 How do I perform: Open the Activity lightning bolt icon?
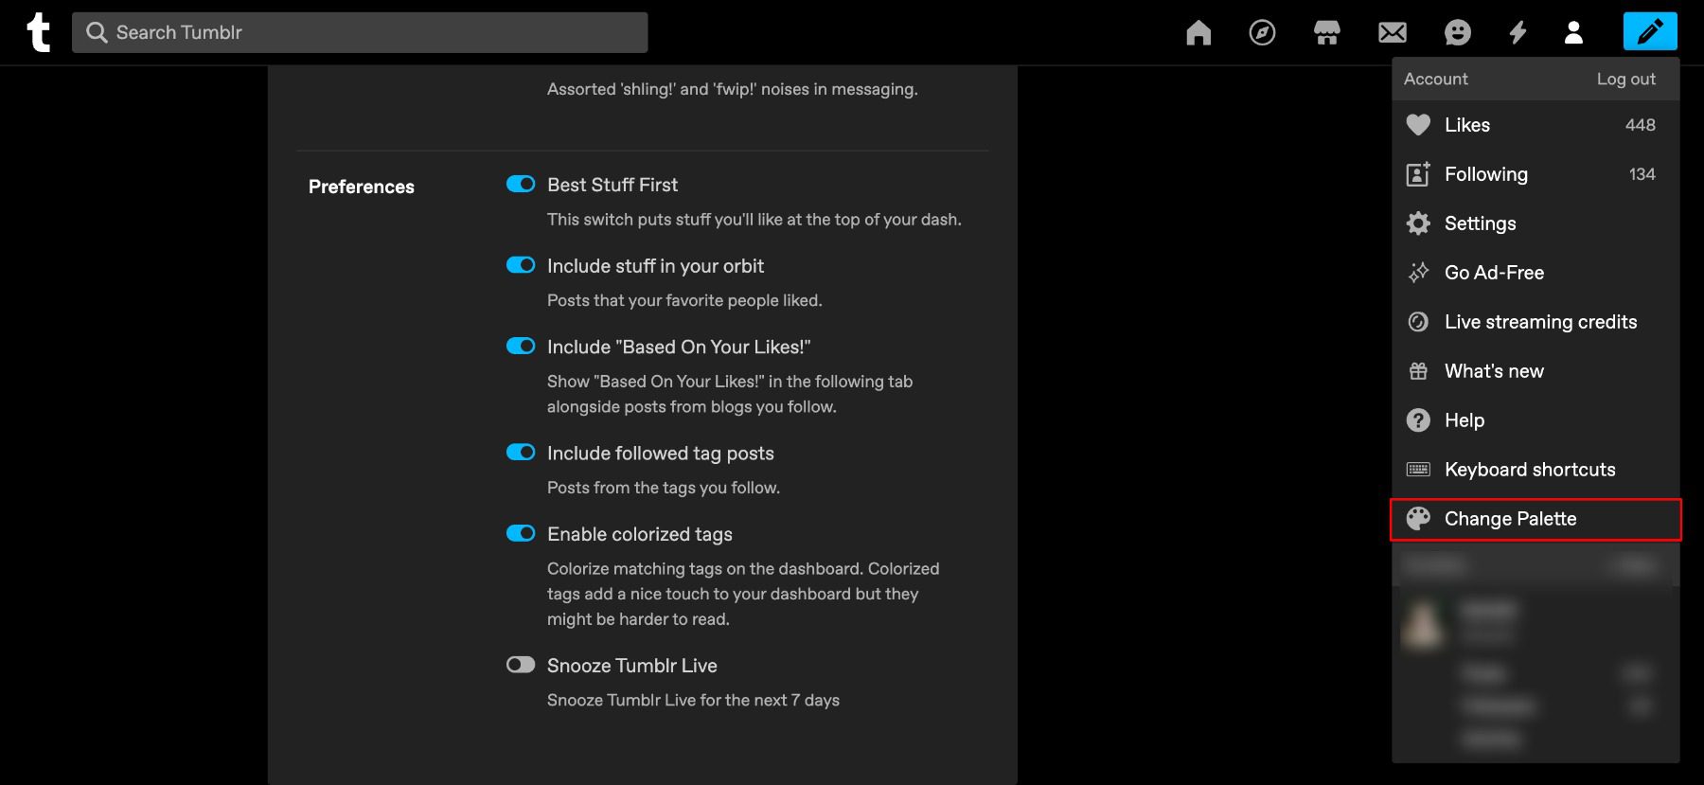click(1518, 33)
